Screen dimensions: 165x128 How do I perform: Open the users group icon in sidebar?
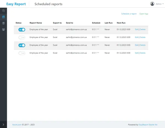coord(3,29)
